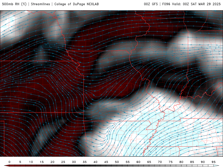Click the '5' label on the RH legend

point(20,162)
